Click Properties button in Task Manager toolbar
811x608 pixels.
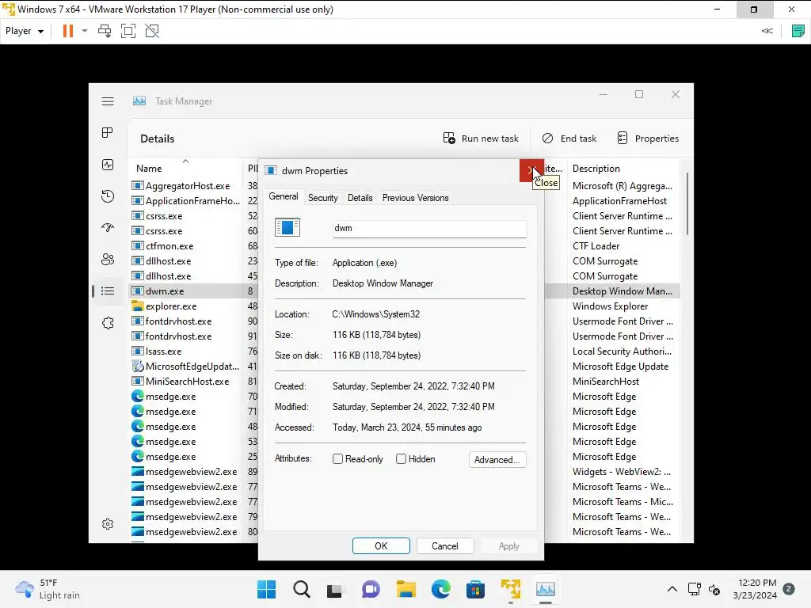(x=648, y=139)
